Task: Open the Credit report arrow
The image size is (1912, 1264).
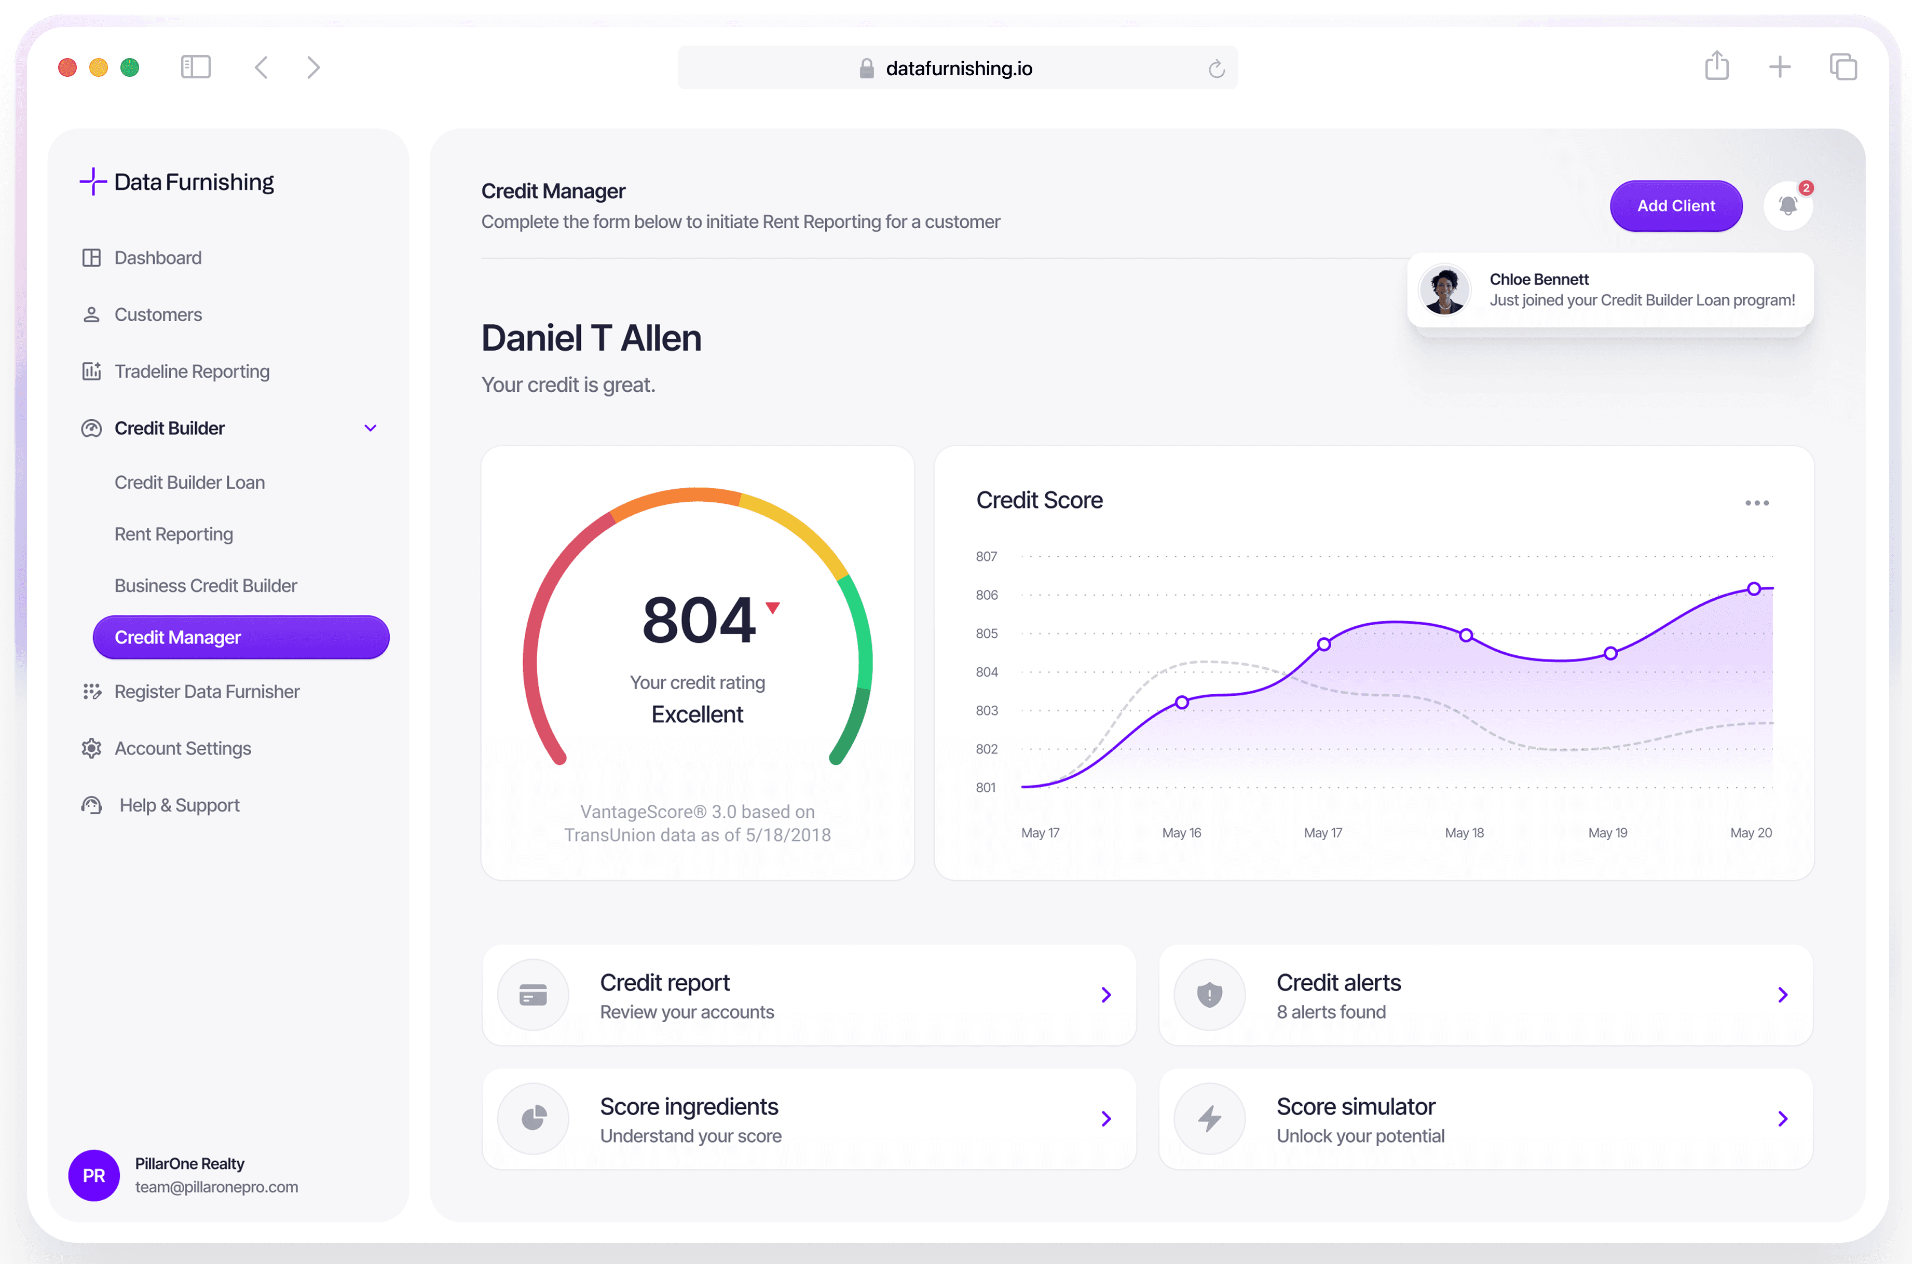Action: point(1106,995)
